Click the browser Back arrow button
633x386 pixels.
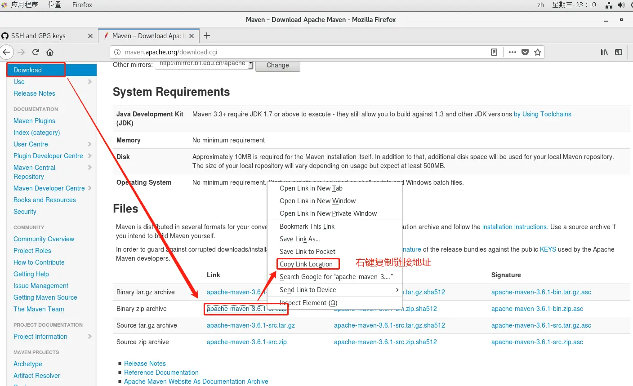point(6,52)
